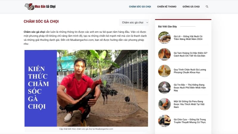Open the search magnifier icon
This screenshot has width=238, height=134.
[207, 7]
